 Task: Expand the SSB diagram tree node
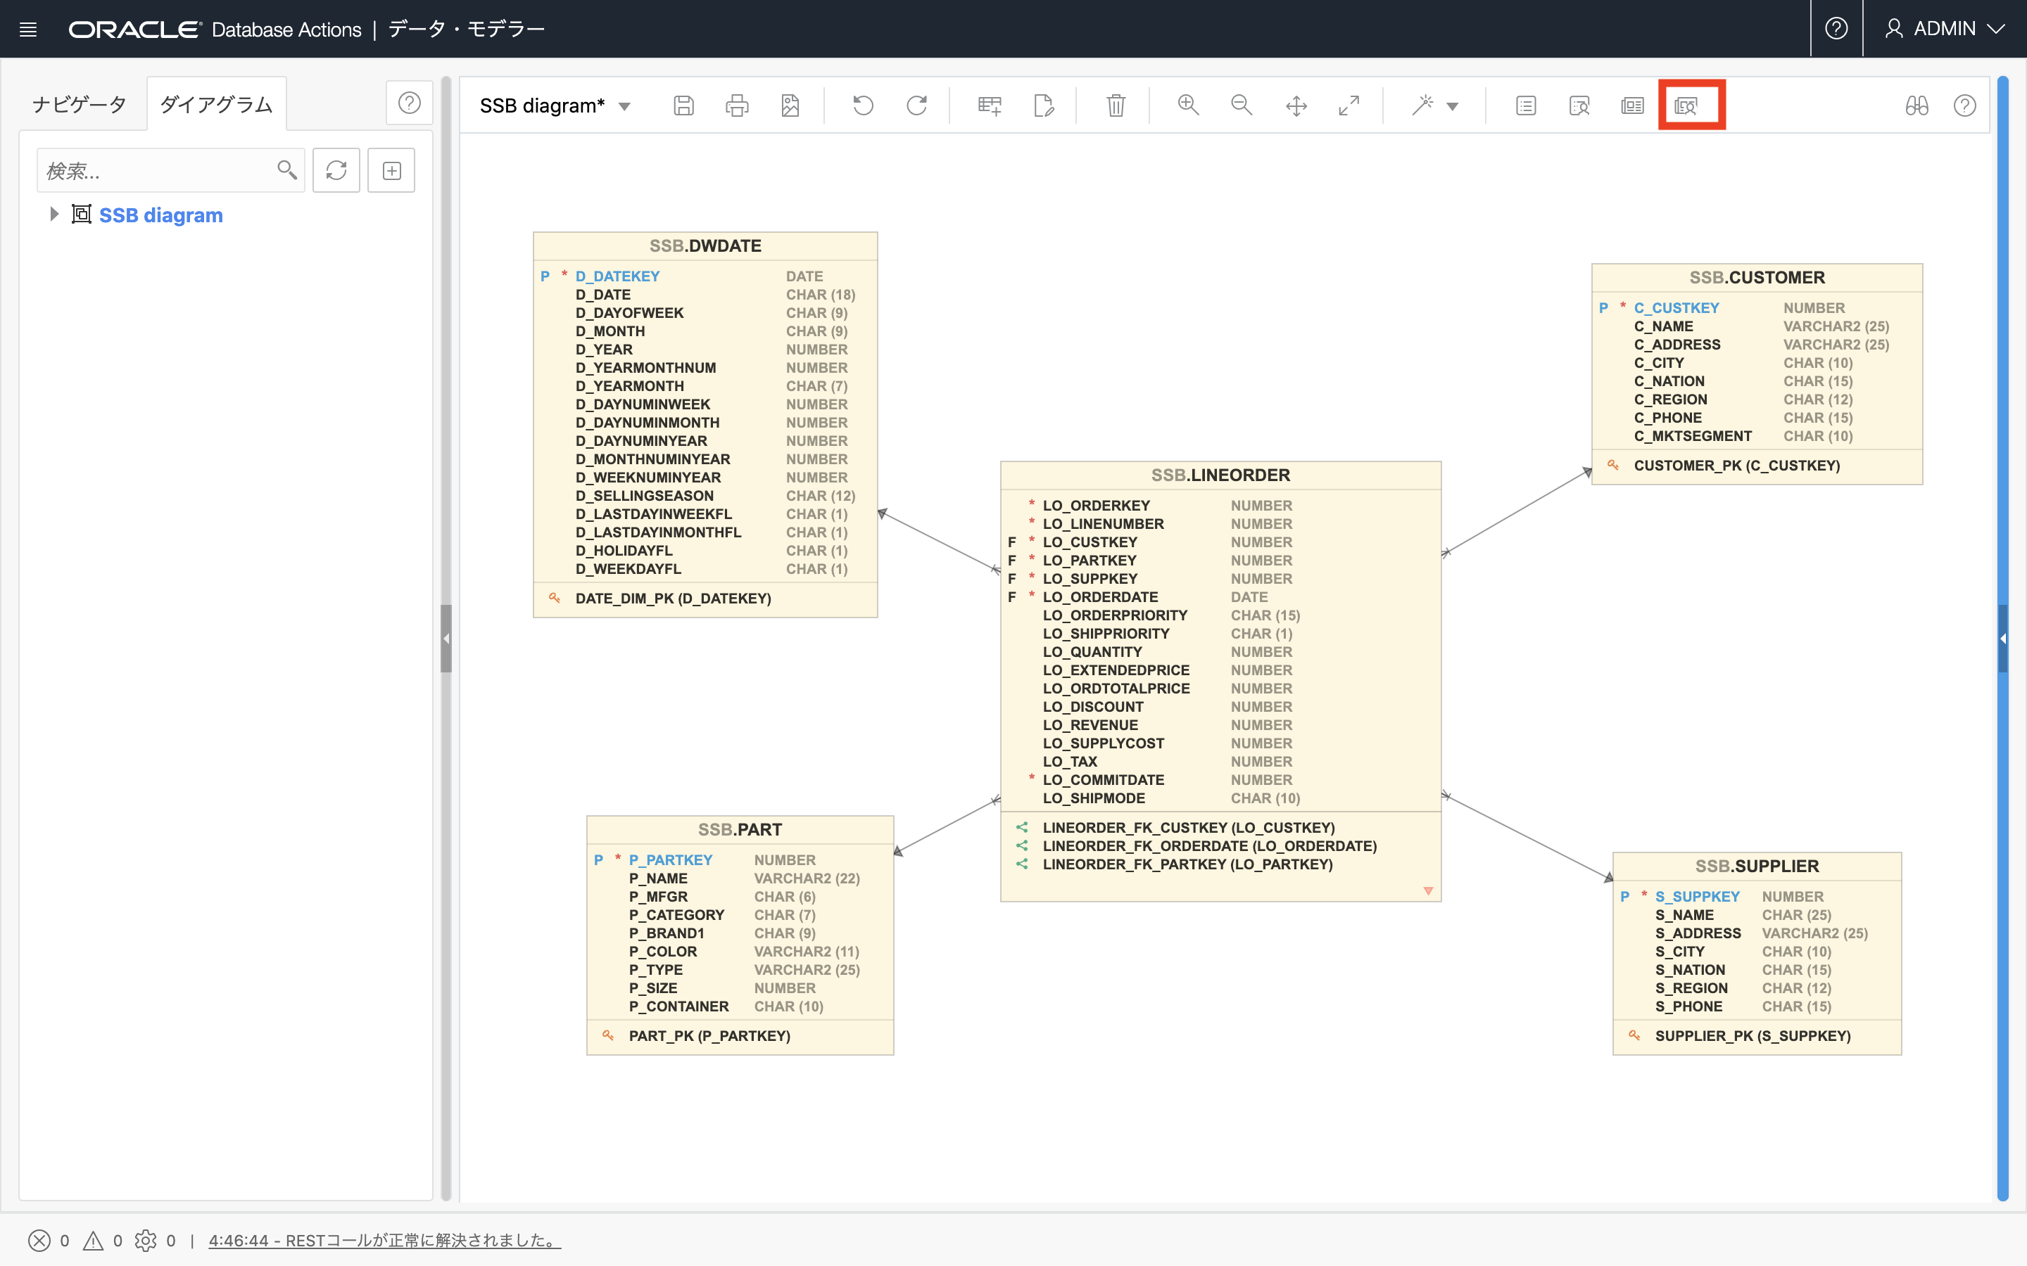[53, 215]
